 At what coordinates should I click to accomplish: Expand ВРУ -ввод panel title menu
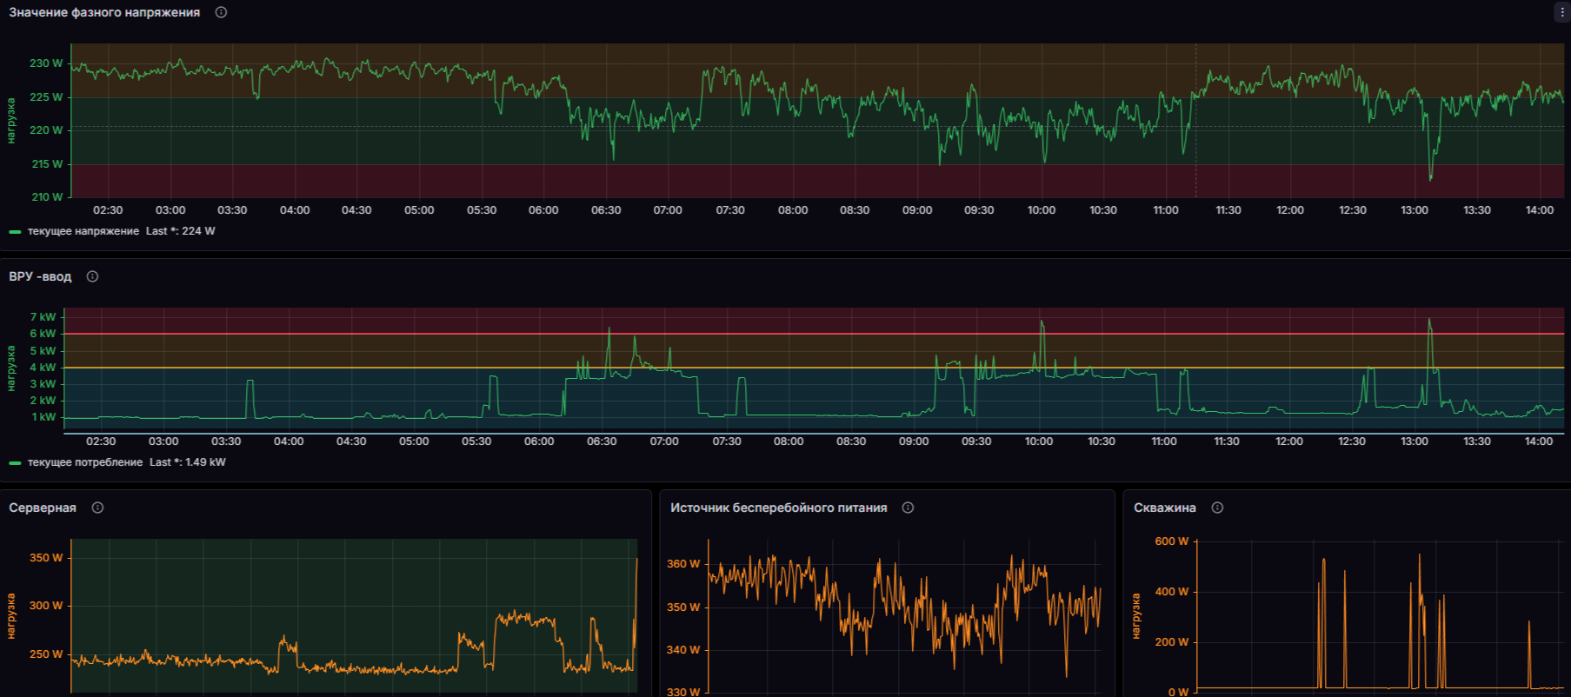click(40, 276)
